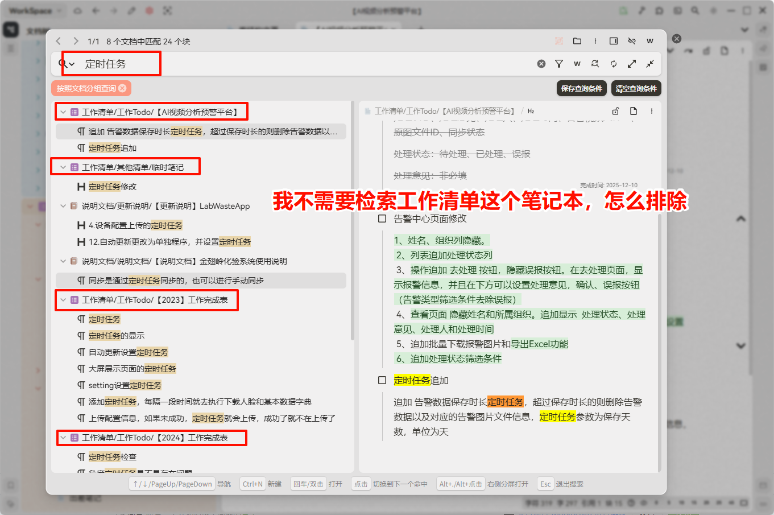Click the back arrow in the main window toolbar
Screen dimensions: 774x515
coord(96,11)
